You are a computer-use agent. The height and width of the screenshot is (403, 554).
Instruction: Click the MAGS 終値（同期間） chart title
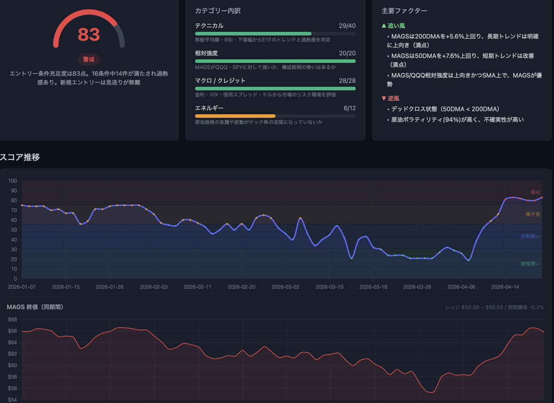(35, 307)
